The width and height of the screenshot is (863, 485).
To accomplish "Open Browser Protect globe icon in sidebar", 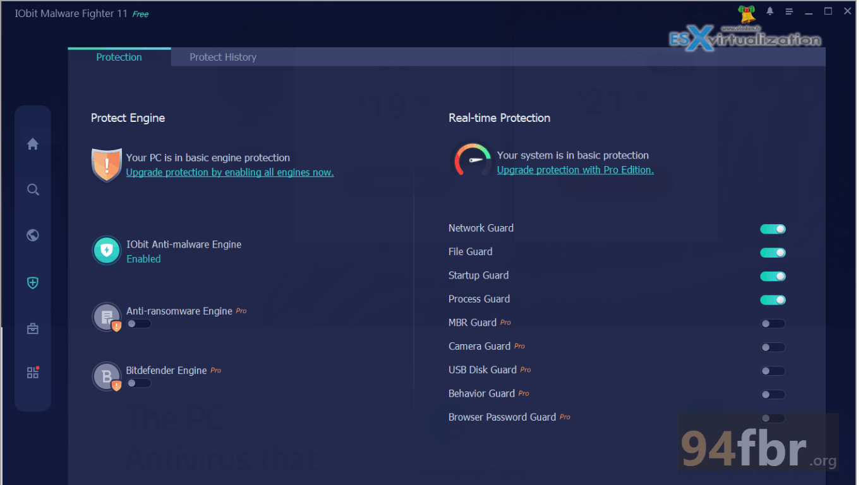I will click(x=33, y=235).
